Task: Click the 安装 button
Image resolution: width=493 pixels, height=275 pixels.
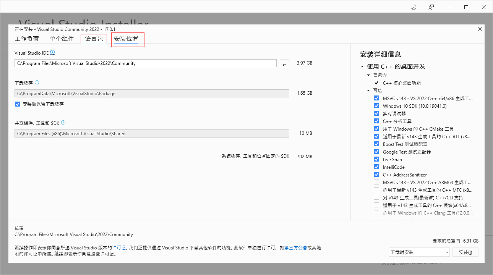Action: tap(465, 252)
